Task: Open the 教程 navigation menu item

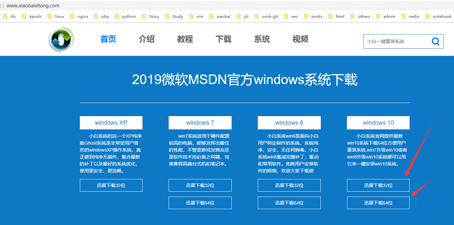Action: click(x=185, y=39)
